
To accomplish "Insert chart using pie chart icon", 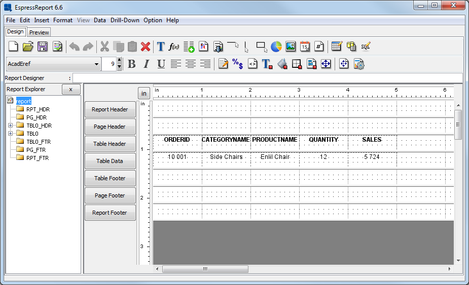I will tap(276, 47).
